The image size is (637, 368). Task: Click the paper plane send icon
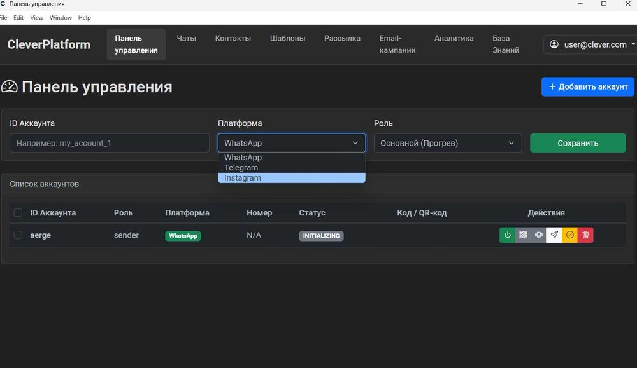pos(554,235)
